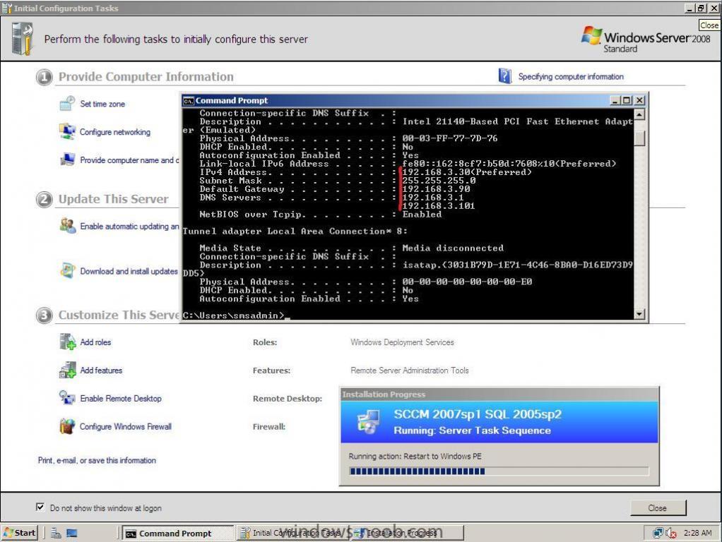Click the Default Gateway 192.168.3.90 value
Viewport: 722px width, 542px height.
[436, 189]
